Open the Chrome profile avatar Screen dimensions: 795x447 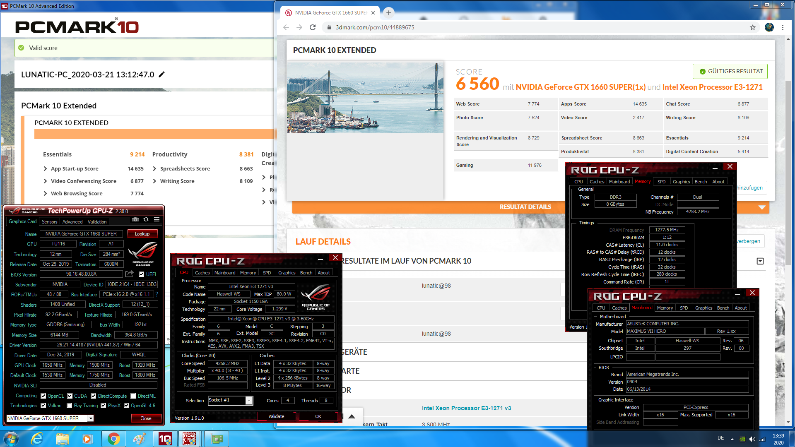click(x=769, y=27)
